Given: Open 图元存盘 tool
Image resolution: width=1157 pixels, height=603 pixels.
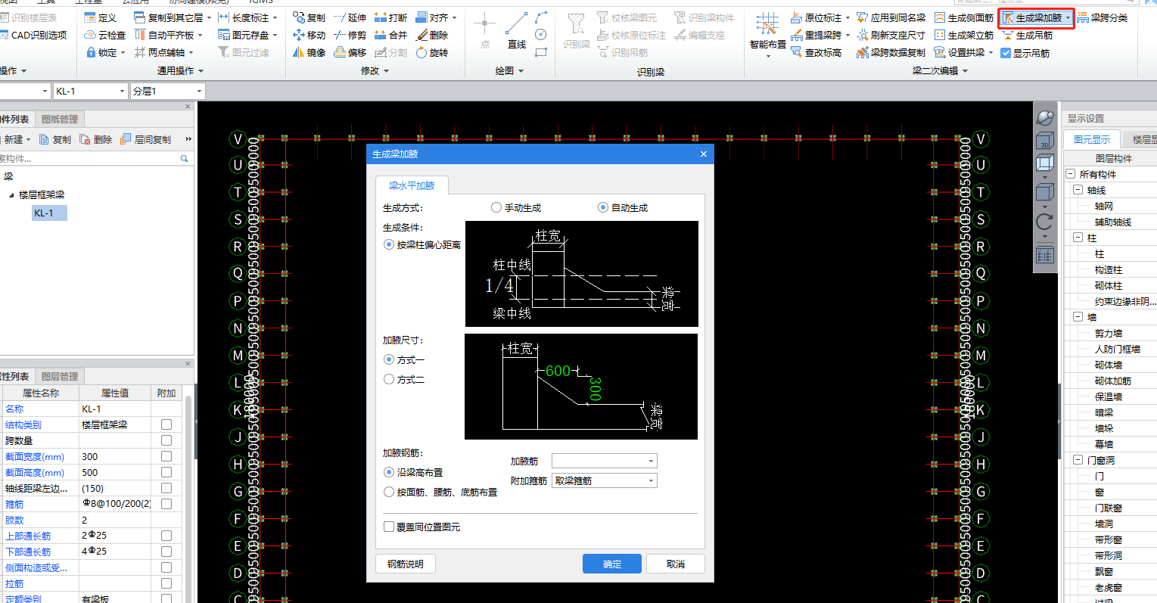Looking at the screenshot, I should [x=247, y=35].
